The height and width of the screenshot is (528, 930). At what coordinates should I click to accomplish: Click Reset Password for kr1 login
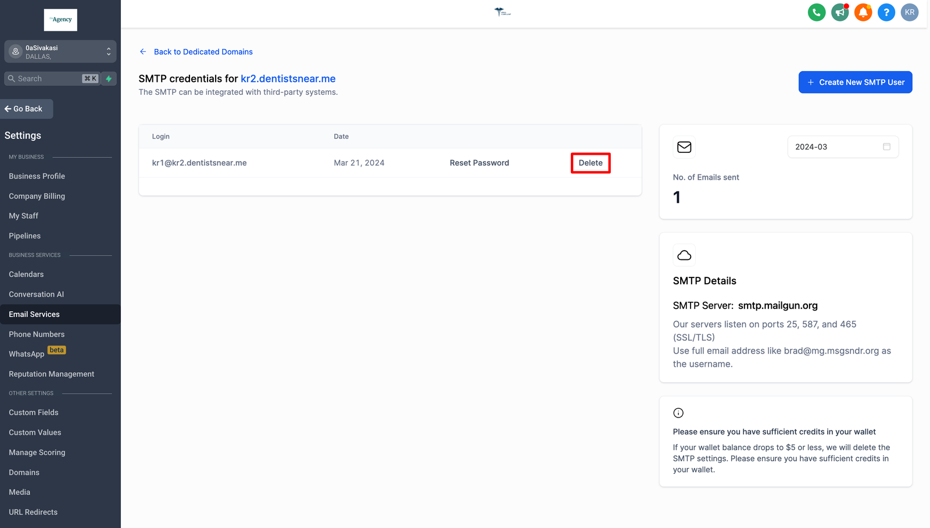tap(479, 163)
